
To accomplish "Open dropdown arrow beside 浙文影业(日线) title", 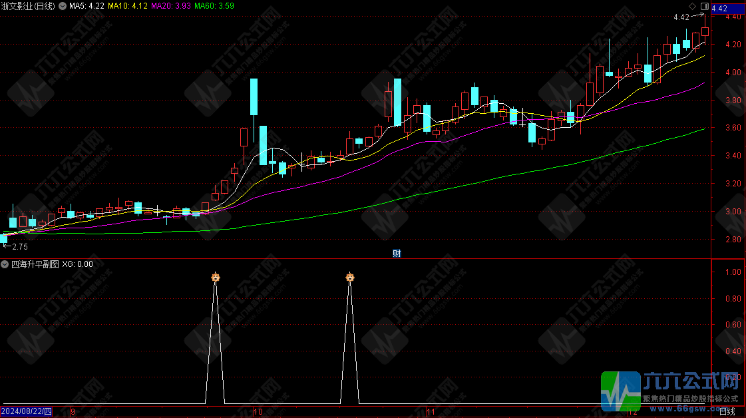I will click(x=63, y=5).
